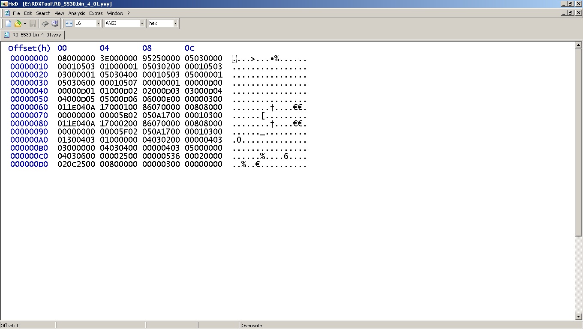Select offset row 000000D0
583x329 pixels.
pos(29,164)
